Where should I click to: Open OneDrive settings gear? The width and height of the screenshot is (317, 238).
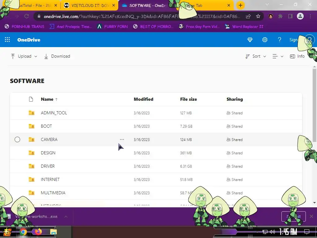tap(265, 40)
